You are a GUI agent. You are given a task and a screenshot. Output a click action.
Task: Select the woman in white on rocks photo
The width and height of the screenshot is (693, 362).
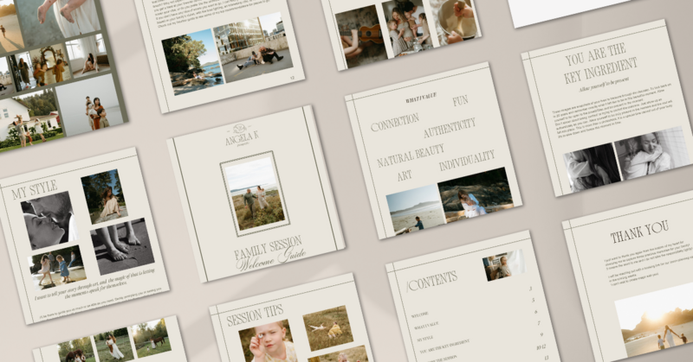(476, 195)
